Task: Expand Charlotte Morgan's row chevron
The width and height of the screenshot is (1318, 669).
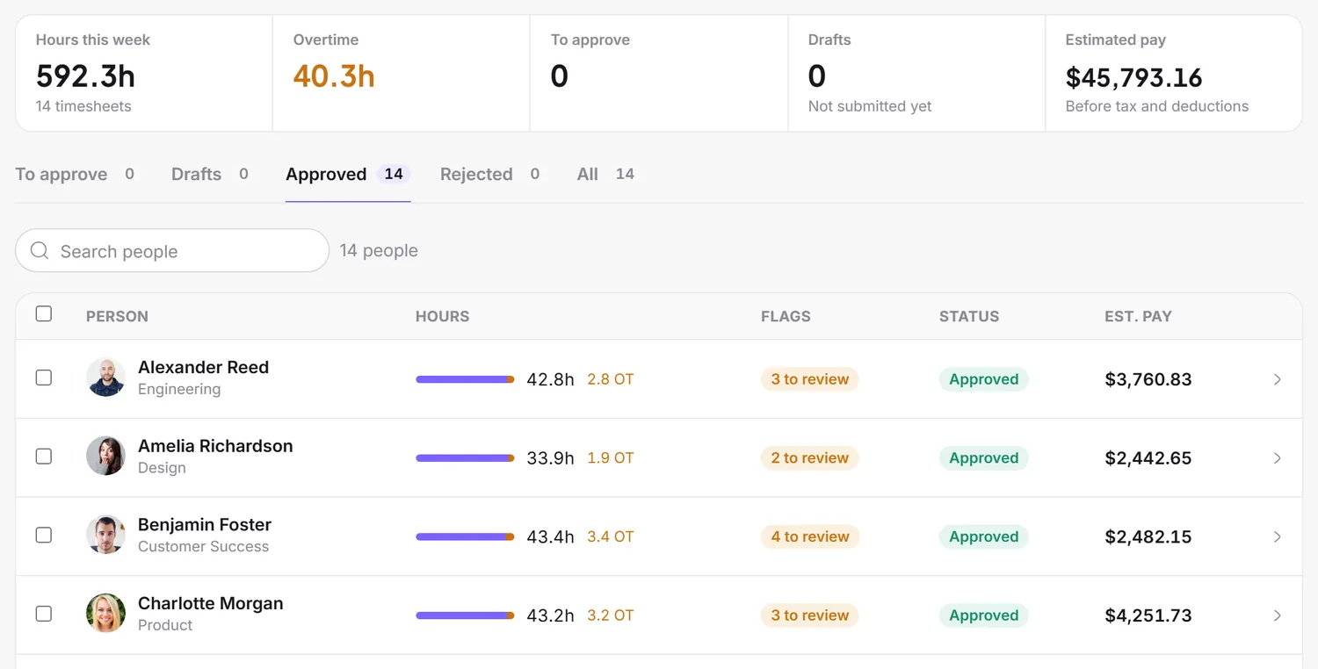Action: pos(1278,615)
